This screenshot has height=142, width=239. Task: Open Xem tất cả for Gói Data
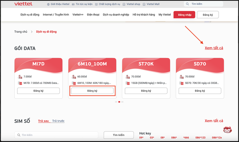pos(214,48)
